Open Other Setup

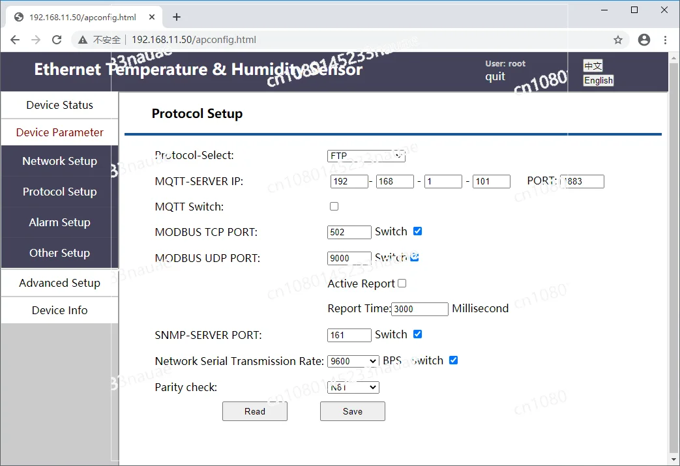(59, 253)
